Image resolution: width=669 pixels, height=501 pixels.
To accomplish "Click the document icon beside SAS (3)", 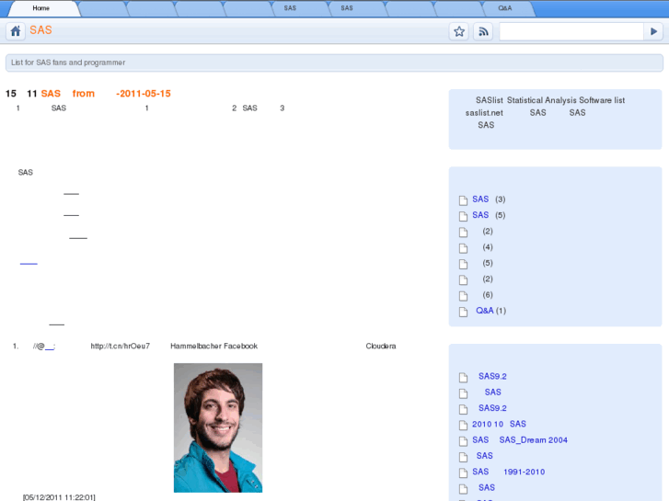I will pyautogui.click(x=463, y=200).
